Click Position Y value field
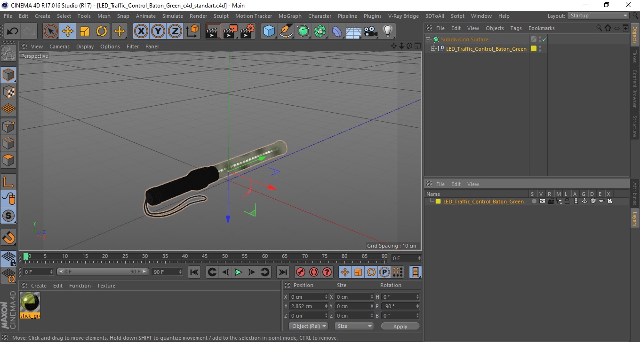 308,306
